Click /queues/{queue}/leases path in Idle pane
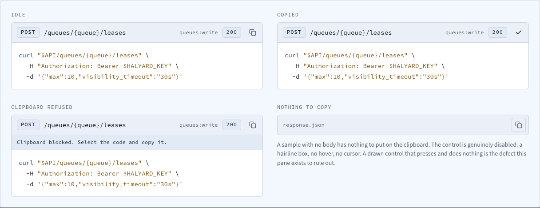This screenshot has height=208, width=540. tap(85, 32)
